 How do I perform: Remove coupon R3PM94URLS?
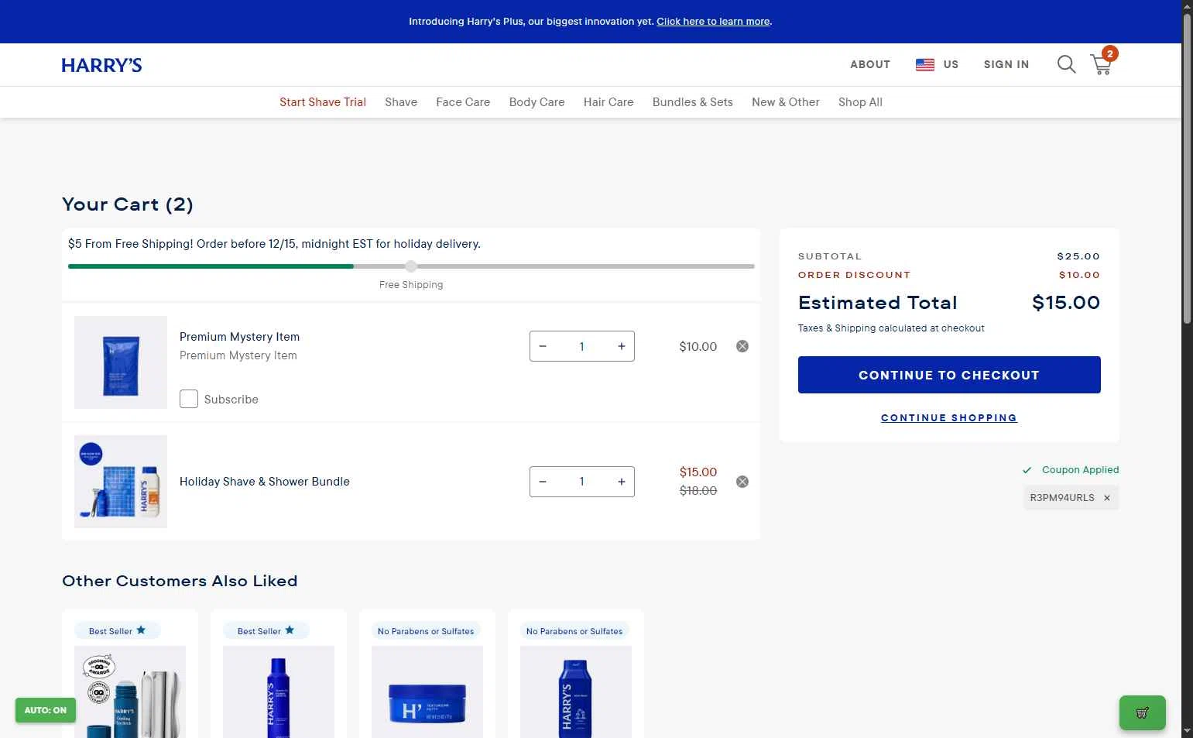1107,498
